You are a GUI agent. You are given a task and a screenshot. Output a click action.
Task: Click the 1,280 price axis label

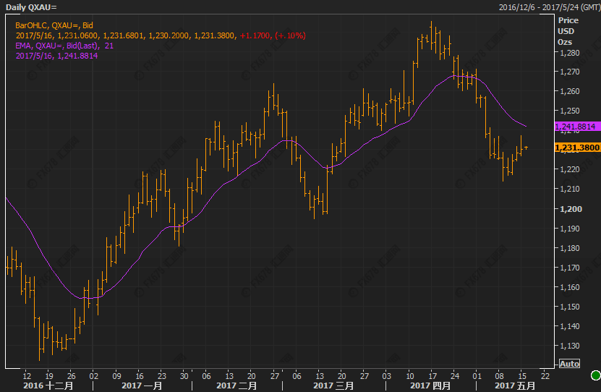pyautogui.click(x=569, y=53)
